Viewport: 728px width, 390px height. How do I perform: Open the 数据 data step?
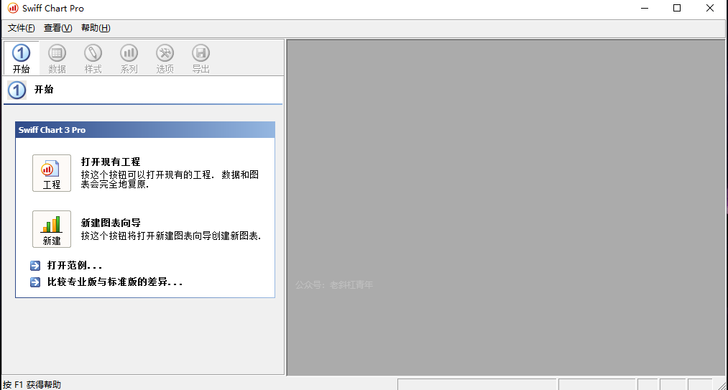(57, 58)
